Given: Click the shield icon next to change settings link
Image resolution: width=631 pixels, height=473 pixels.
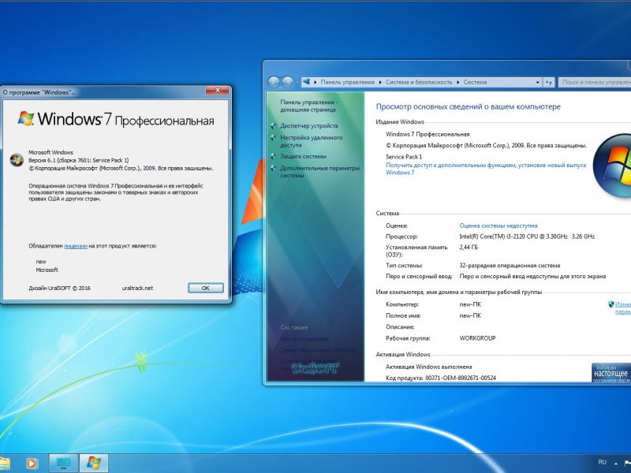Looking at the screenshot, I should (610, 304).
